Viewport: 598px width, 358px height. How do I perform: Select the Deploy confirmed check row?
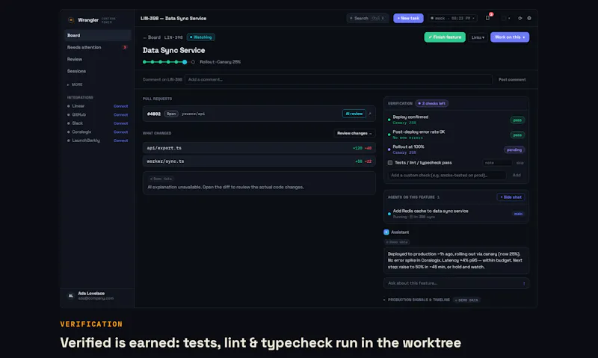point(456,120)
